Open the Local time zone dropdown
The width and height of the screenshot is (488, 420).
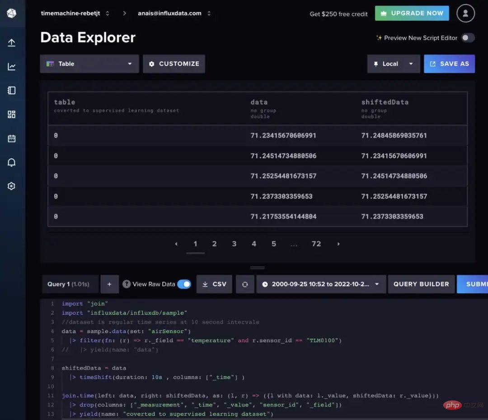click(394, 64)
